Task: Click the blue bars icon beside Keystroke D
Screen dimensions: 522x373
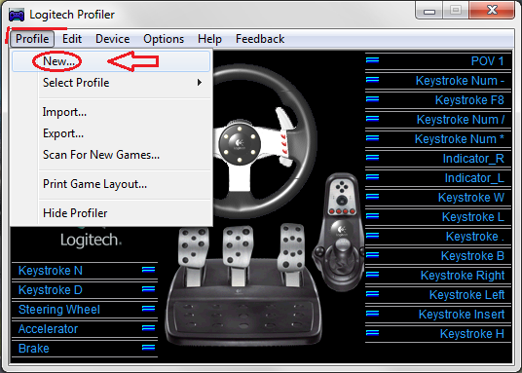Action: coord(148,288)
